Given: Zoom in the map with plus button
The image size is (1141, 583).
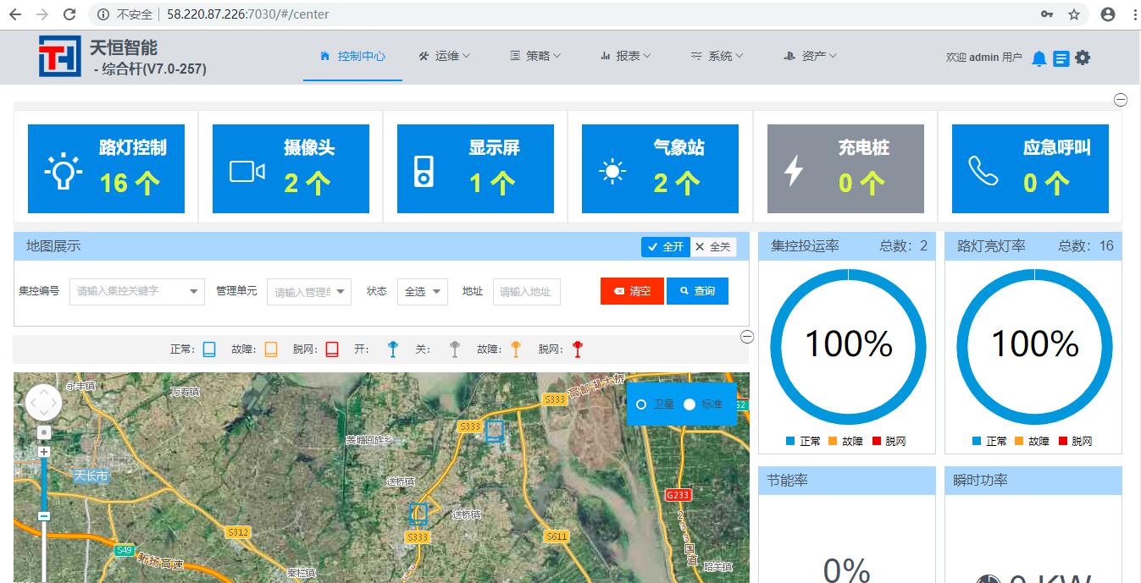Looking at the screenshot, I should tap(44, 452).
